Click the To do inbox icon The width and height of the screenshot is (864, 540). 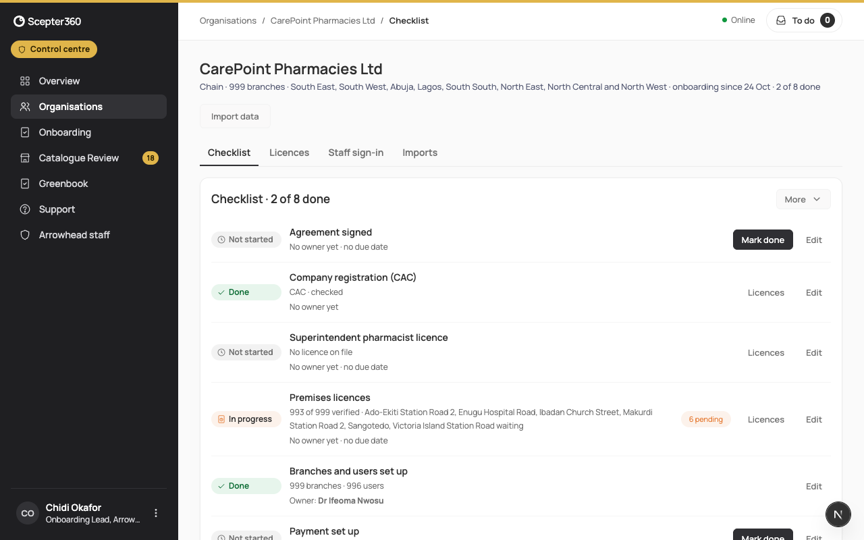tap(781, 20)
